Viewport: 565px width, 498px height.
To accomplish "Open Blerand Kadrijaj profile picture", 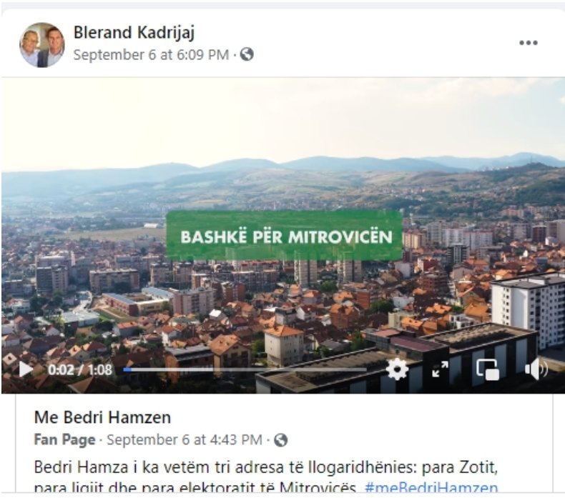I will click(42, 45).
